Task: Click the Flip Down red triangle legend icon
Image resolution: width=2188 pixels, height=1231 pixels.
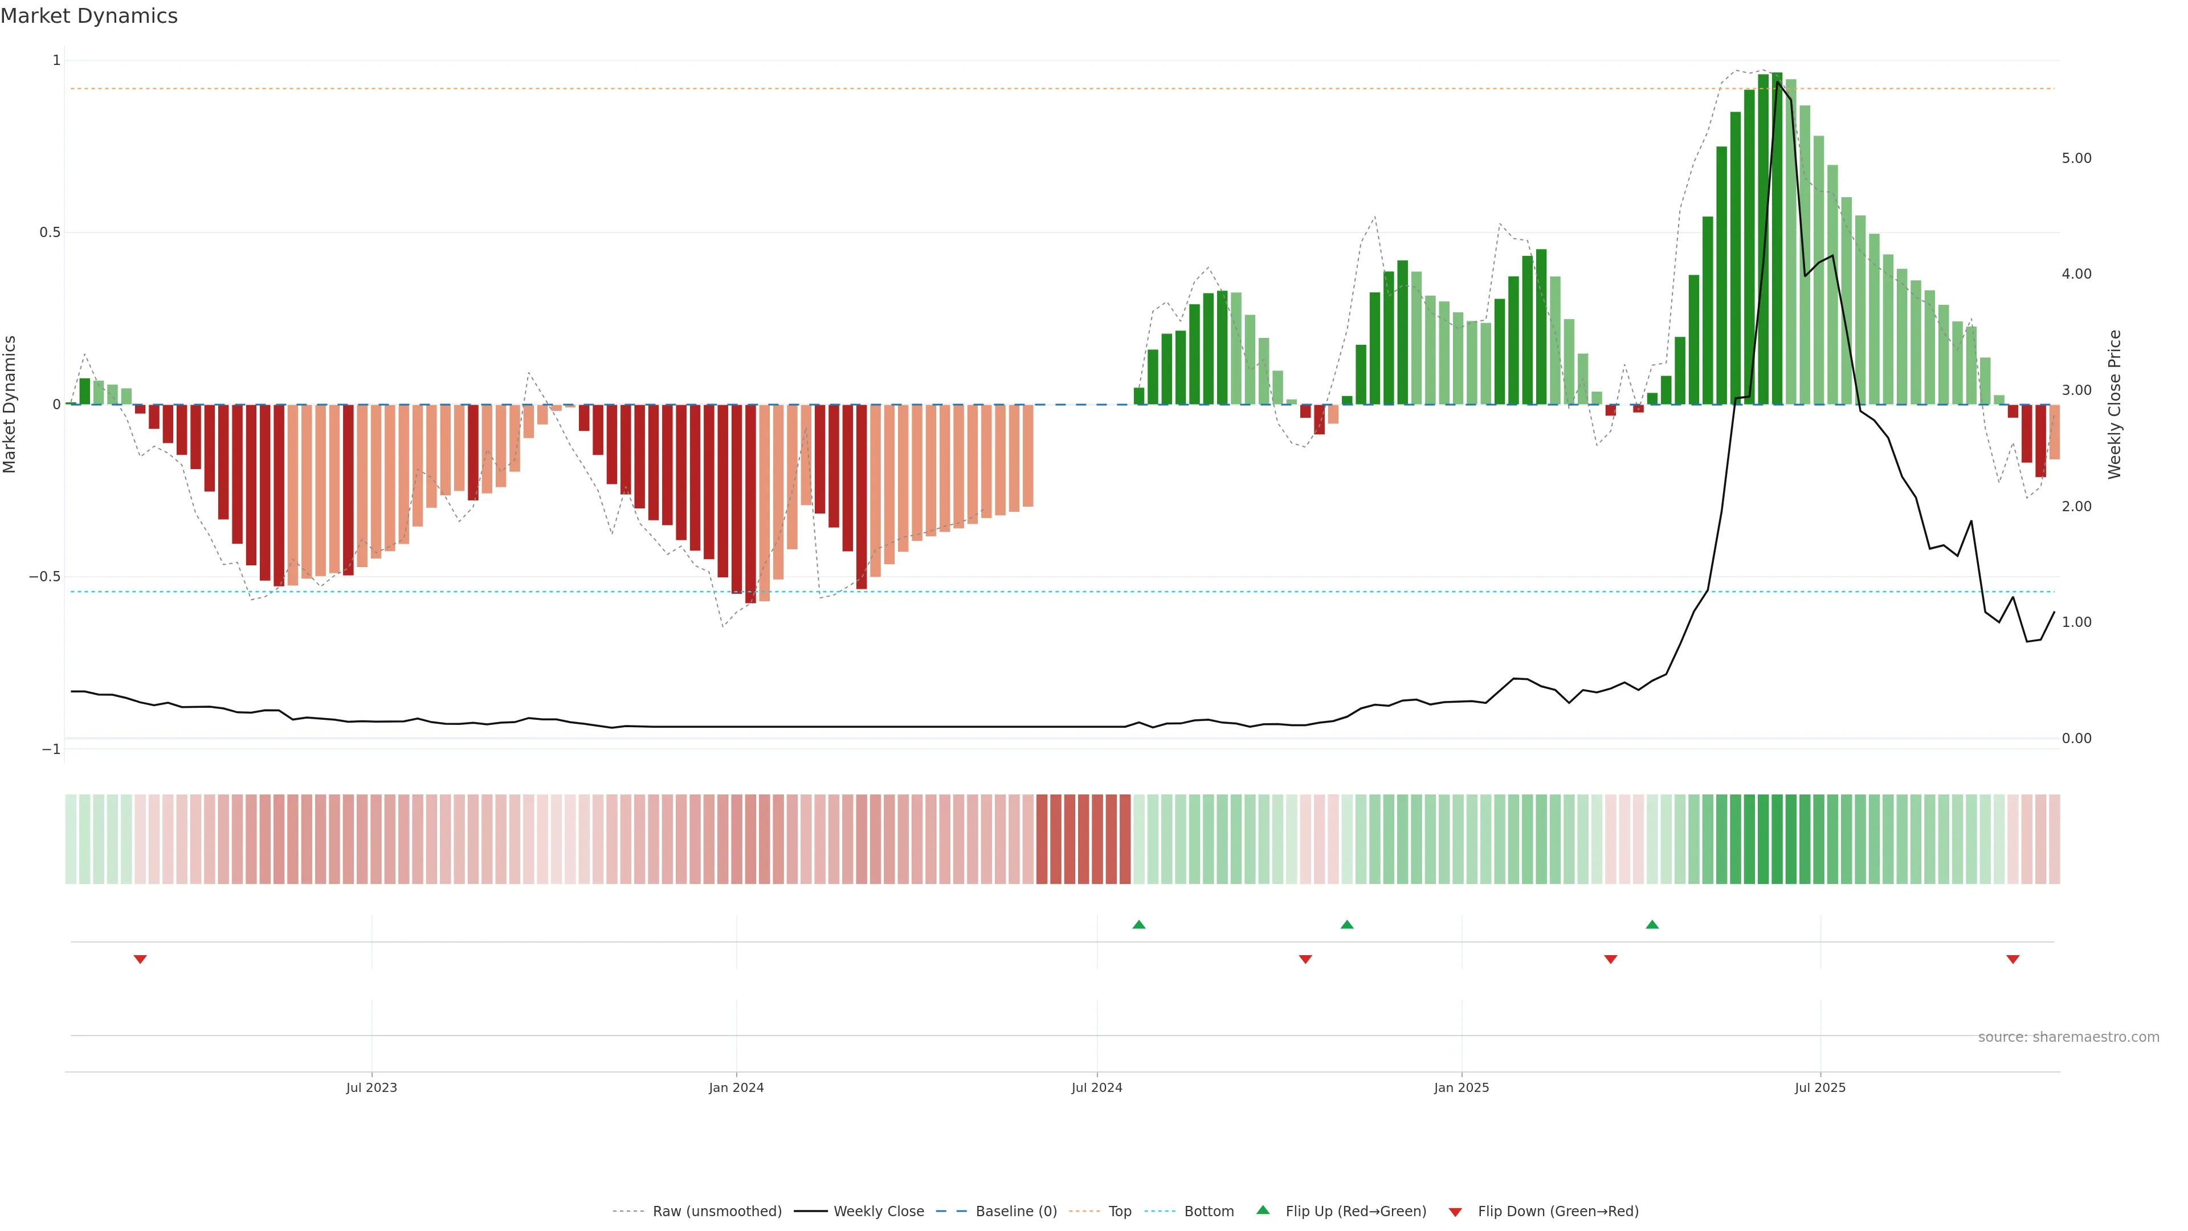Action: click(x=1455, y=1212)
